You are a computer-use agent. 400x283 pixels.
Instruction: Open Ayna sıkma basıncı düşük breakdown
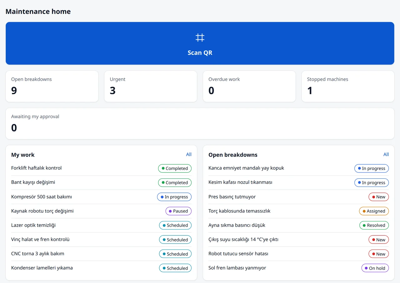click(298, 225)
